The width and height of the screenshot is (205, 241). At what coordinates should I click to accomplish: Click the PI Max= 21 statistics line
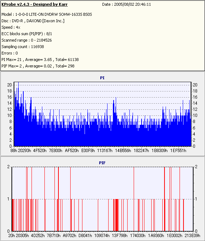pos(40,60)
